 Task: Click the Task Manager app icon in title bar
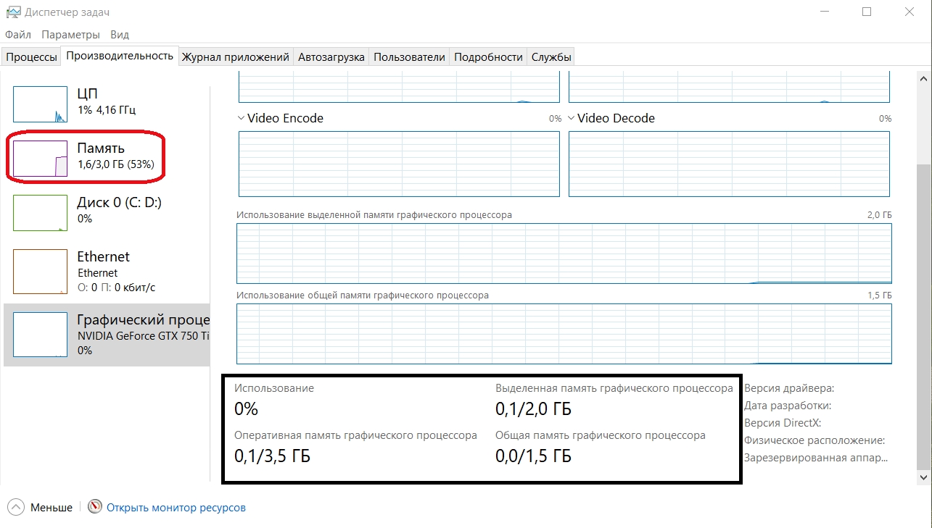tap(13, 12)
